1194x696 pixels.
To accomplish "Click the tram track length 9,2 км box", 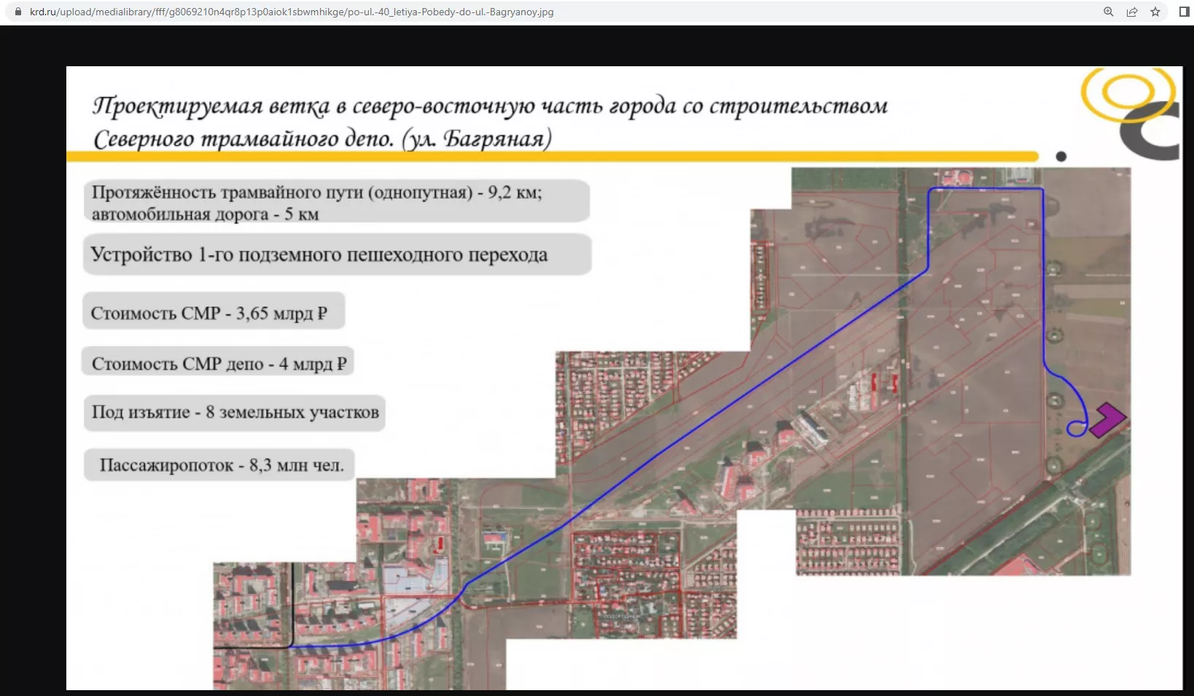I will click(x=335, y=202).
